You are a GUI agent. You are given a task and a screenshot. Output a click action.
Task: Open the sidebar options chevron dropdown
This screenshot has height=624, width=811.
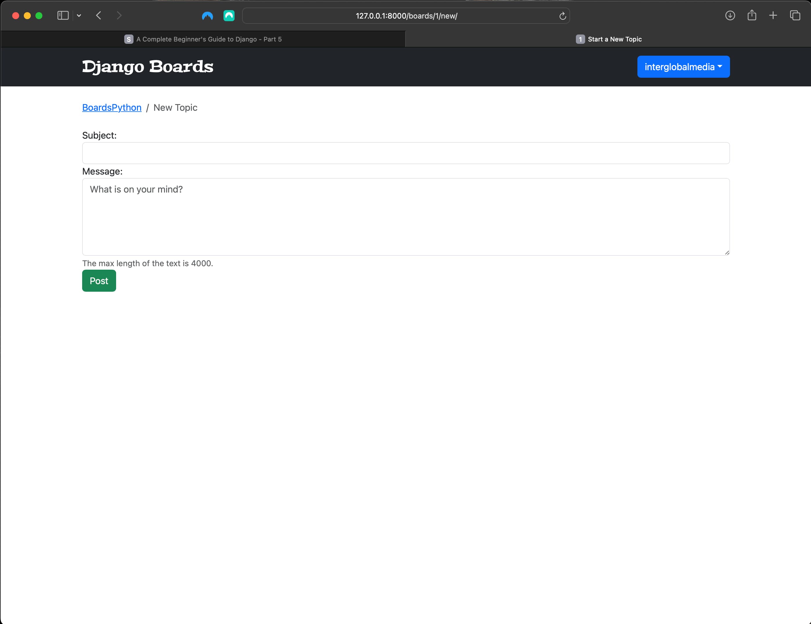(79, 16)
